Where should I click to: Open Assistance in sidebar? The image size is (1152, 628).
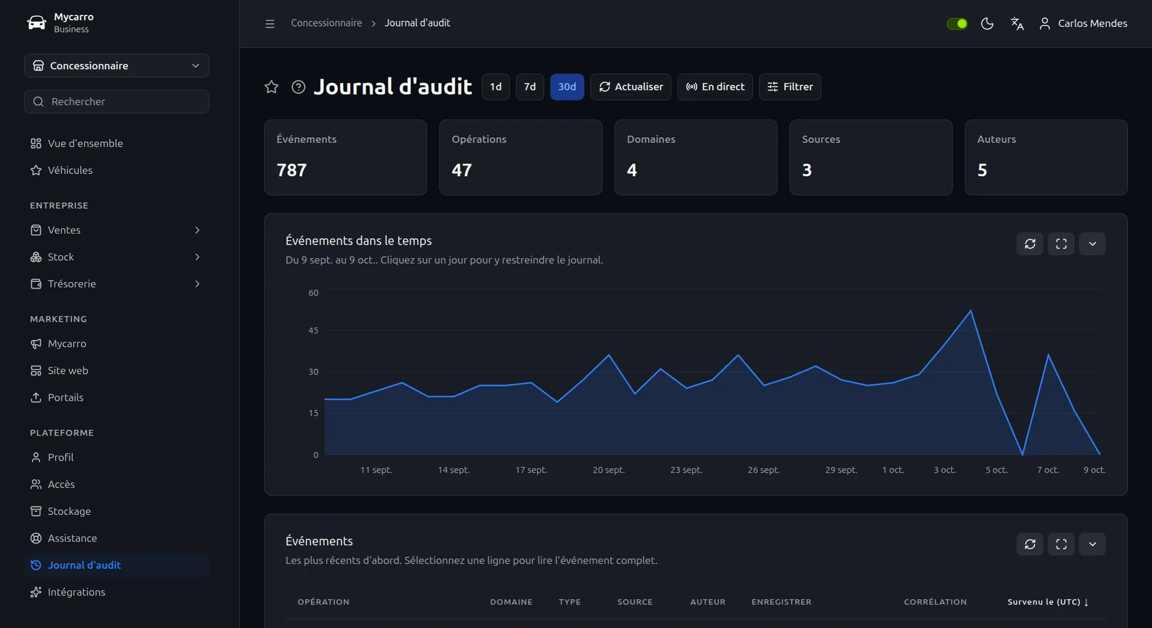pyautogui.click(x=117, y=538)
